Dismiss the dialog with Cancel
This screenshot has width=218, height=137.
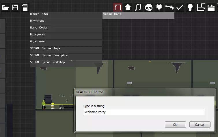200,125
